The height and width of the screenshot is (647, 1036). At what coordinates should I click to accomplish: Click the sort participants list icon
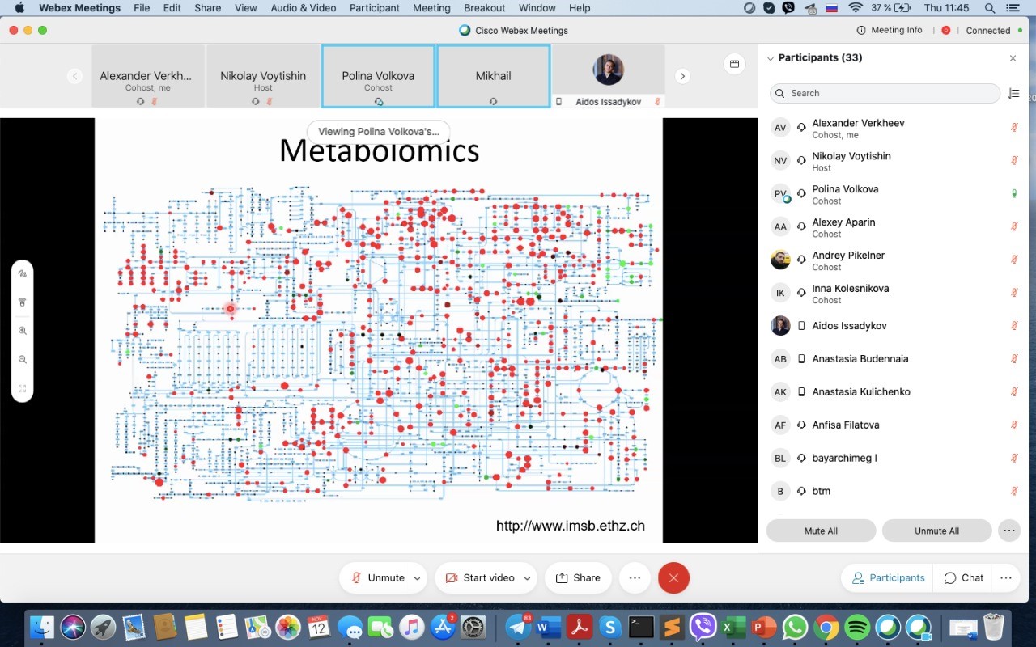(x=1013, y=94)
